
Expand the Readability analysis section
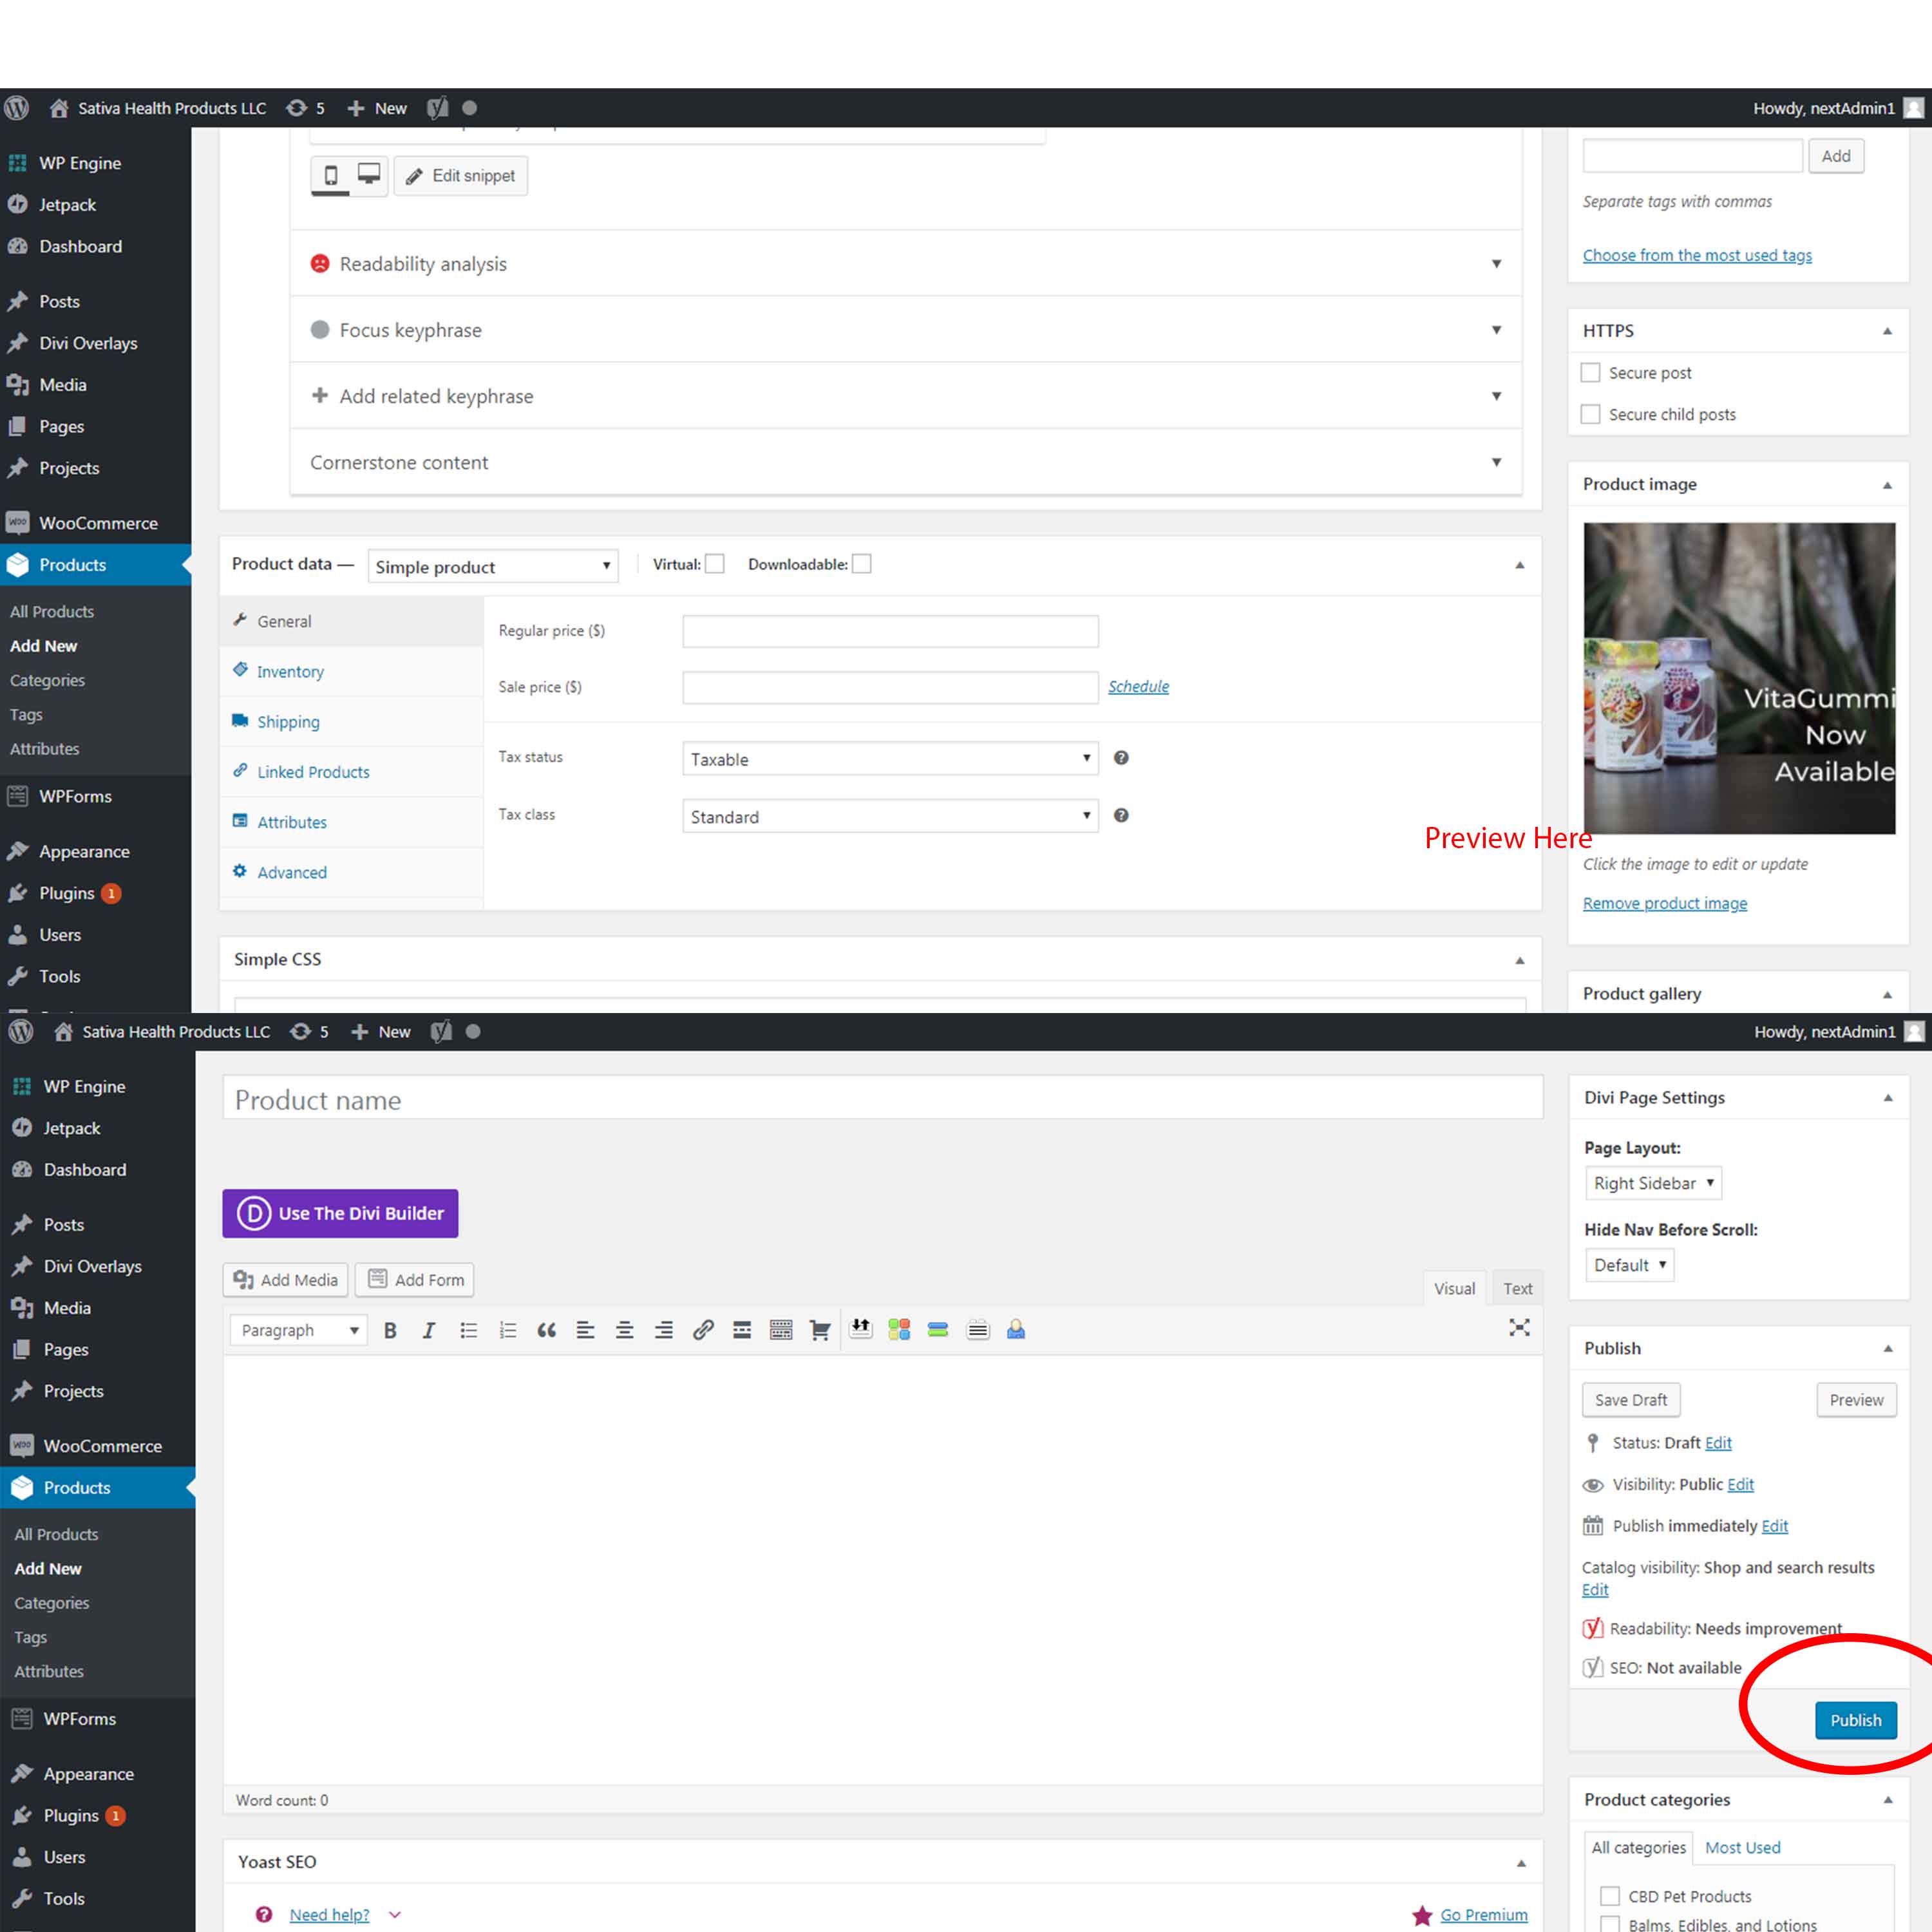tap(906, 264)
